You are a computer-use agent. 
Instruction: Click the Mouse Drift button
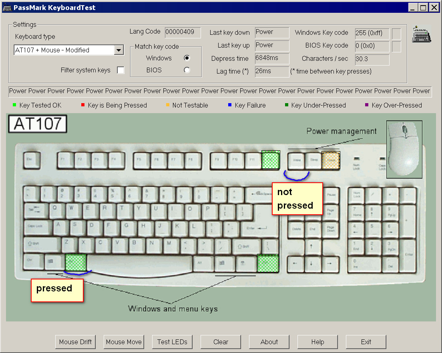pyautogui.click(x=75, y=342)
